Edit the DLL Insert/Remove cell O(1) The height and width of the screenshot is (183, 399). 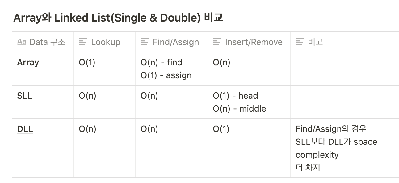click(x=249, y=148)
